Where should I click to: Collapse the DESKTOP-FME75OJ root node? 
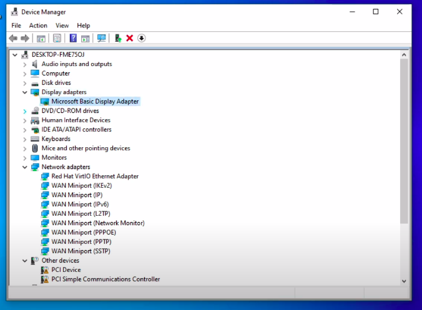15,55
